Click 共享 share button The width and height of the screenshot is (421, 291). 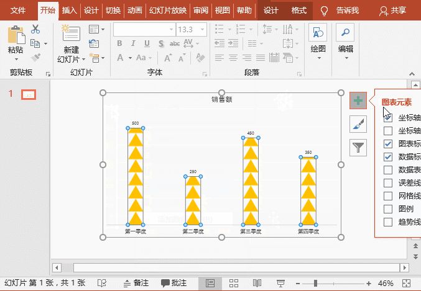392,11
